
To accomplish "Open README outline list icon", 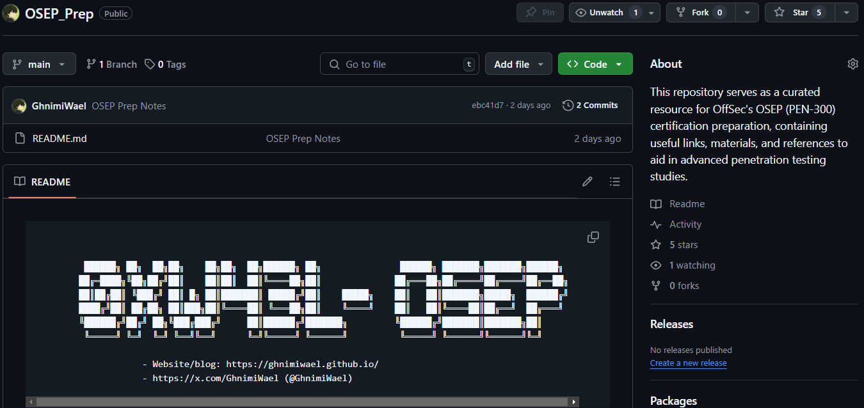I will pyautogui.click(x=615, y=182).
